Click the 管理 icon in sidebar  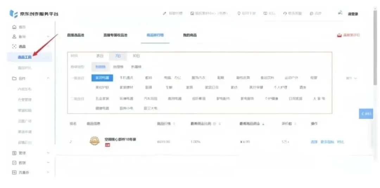pyautogui.click(x=14, y=153)
